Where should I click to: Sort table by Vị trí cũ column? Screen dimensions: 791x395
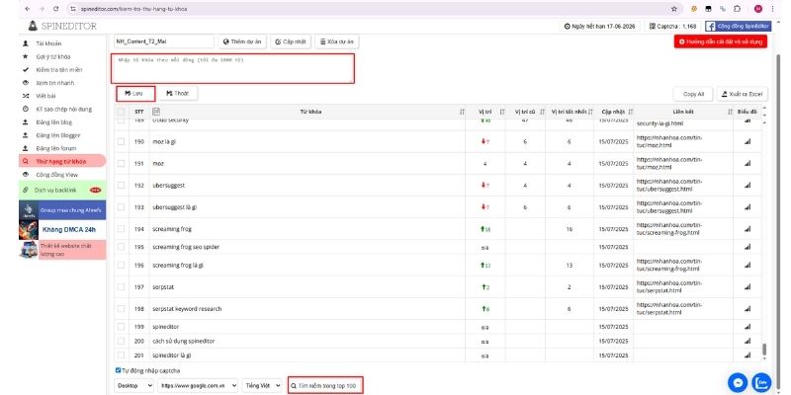point(542,112)
